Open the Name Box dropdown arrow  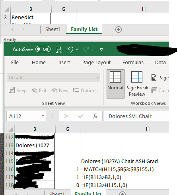pos(43,116)
